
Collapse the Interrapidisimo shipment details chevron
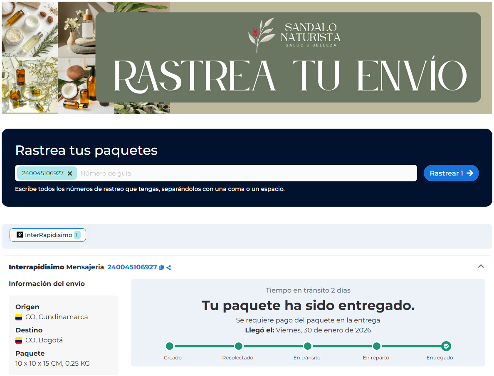pyautogui.click(x=481, y=266)
